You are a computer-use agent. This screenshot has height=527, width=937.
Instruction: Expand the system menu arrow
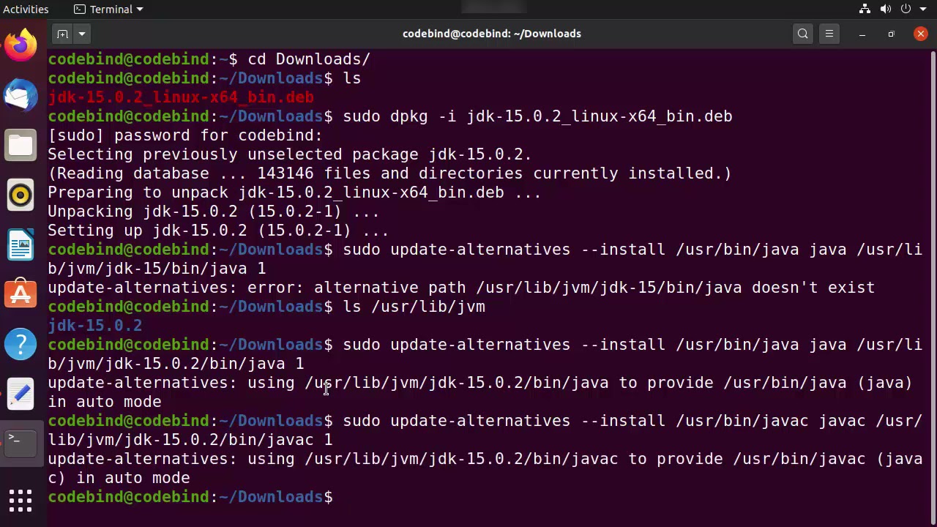tap(922, 9)
